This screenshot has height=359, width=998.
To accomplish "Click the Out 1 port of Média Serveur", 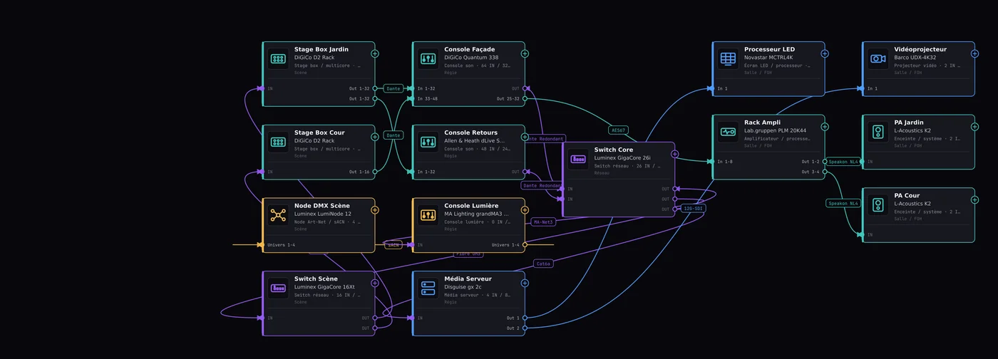I will point(525,318).
